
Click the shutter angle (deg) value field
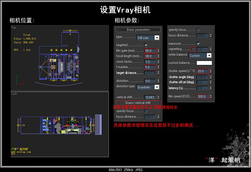tap(202, 77)
